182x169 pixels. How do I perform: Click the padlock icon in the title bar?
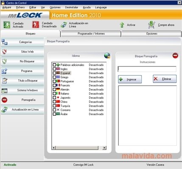point(3,3)
